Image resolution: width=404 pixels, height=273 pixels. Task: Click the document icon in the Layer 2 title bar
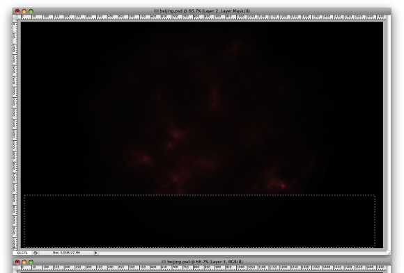[156, 11]
